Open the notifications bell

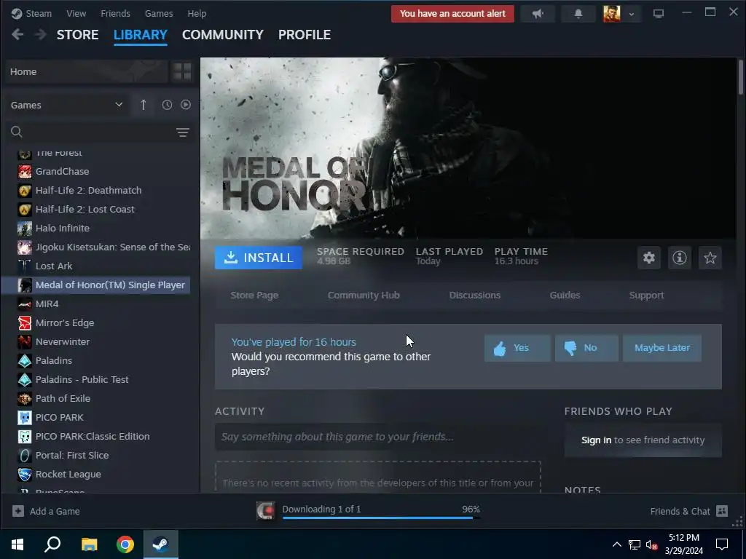coord(578,14)
